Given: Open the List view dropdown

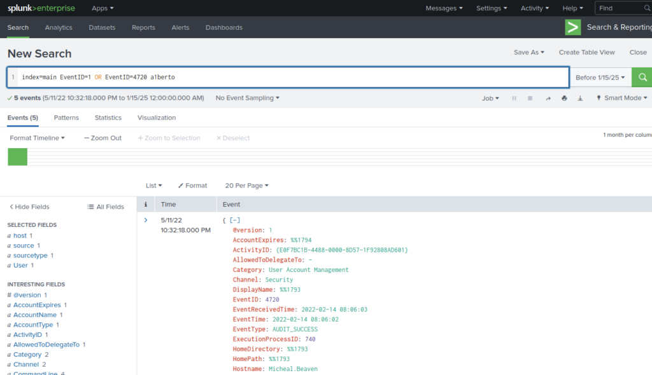Looking at the screenshot, I should (x=153, y=186).
